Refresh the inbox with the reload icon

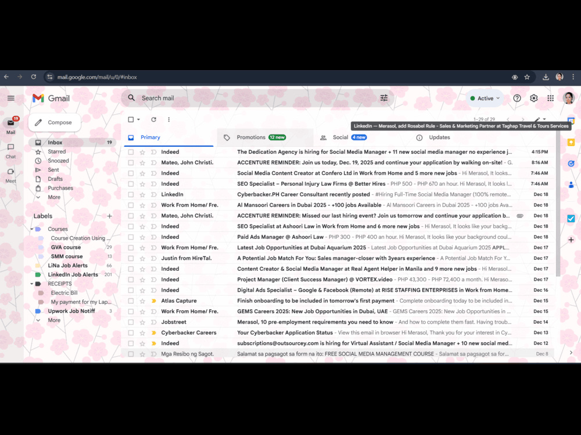tap(153, 119)
